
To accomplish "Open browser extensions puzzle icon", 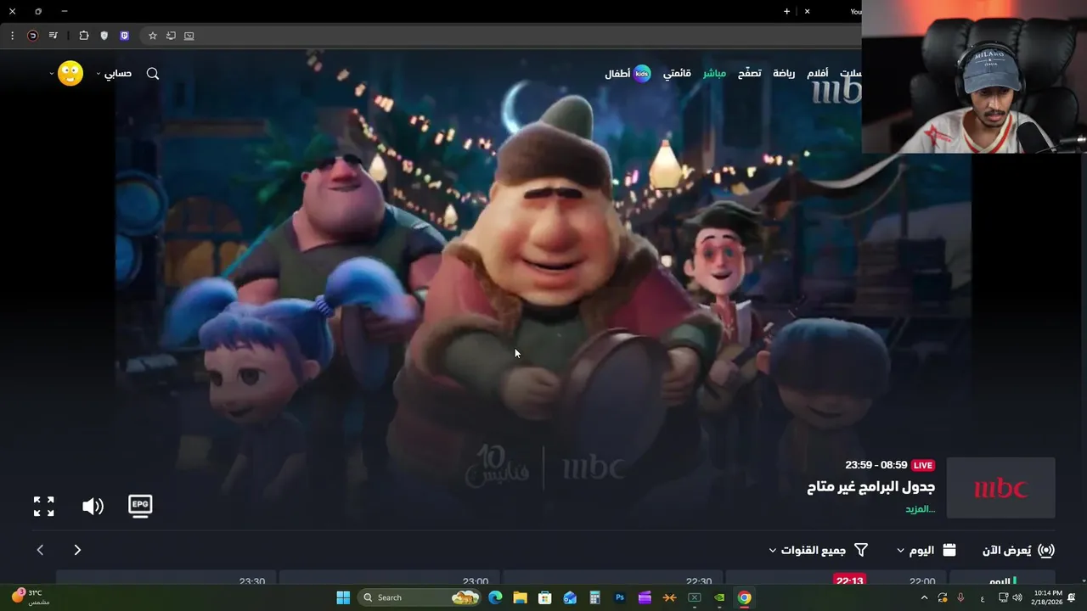I will pyautogui.click(x=83, y=36).
